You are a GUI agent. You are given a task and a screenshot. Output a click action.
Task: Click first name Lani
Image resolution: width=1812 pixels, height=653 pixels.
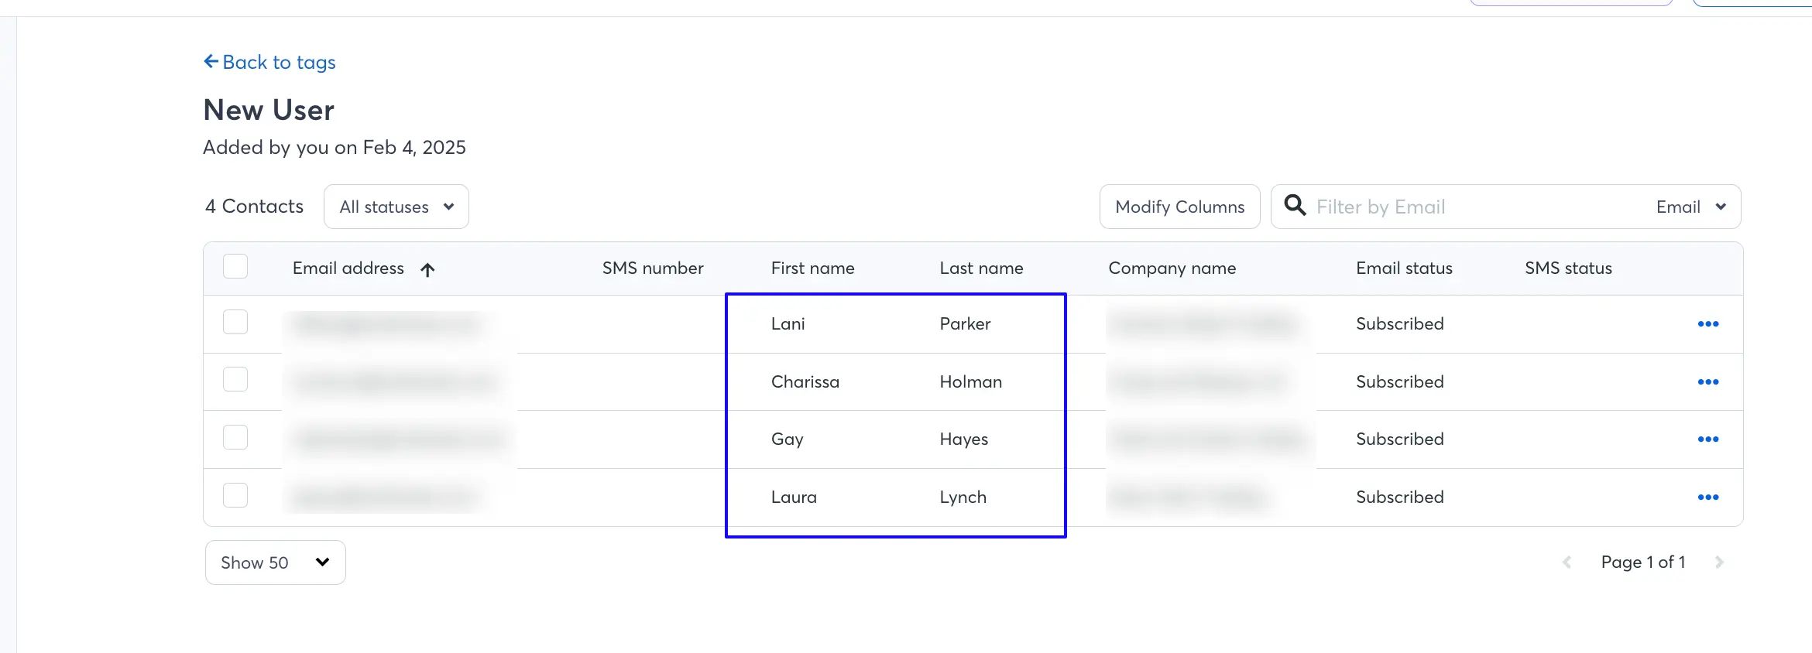coord(788,324)
